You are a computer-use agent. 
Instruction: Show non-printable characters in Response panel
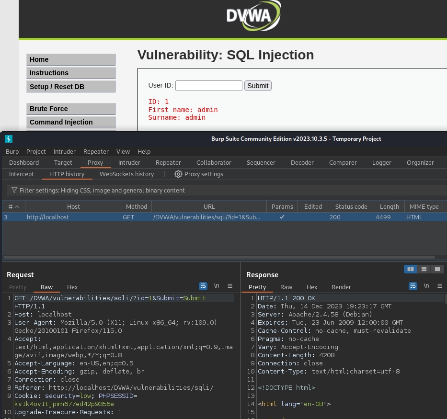426,286
